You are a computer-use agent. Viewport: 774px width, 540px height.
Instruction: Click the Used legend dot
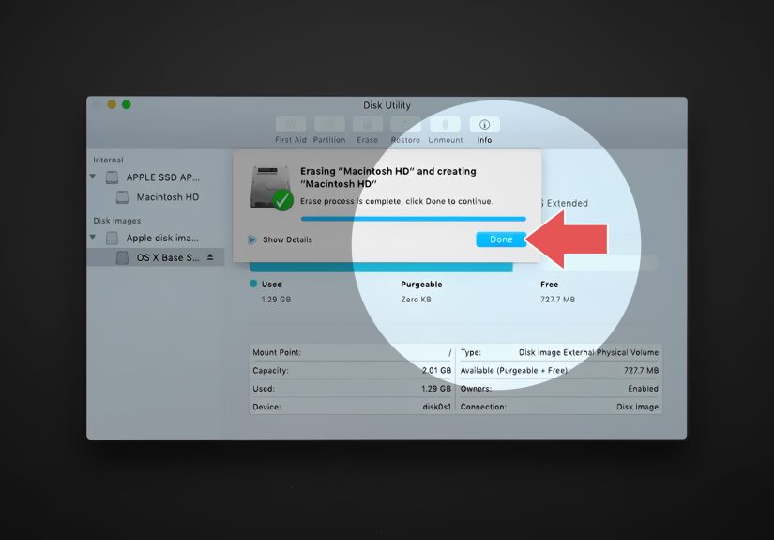pos(253,284)
